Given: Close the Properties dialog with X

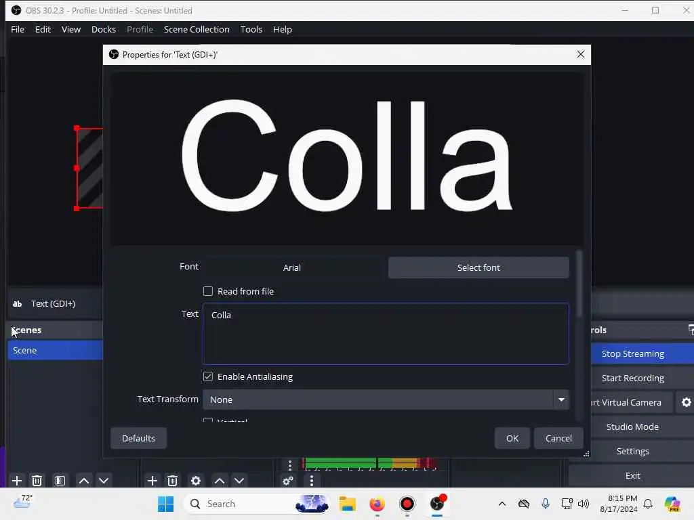Looking at the screenshot, I should pyautogui.click(x=581, y=54).
